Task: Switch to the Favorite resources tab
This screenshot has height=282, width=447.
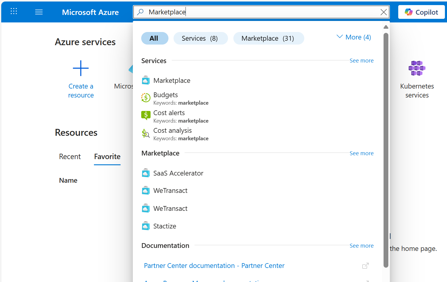Action: point(107,156)
